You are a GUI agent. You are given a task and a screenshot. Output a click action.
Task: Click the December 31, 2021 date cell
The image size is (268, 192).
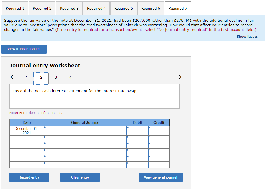tap(27, 130)
